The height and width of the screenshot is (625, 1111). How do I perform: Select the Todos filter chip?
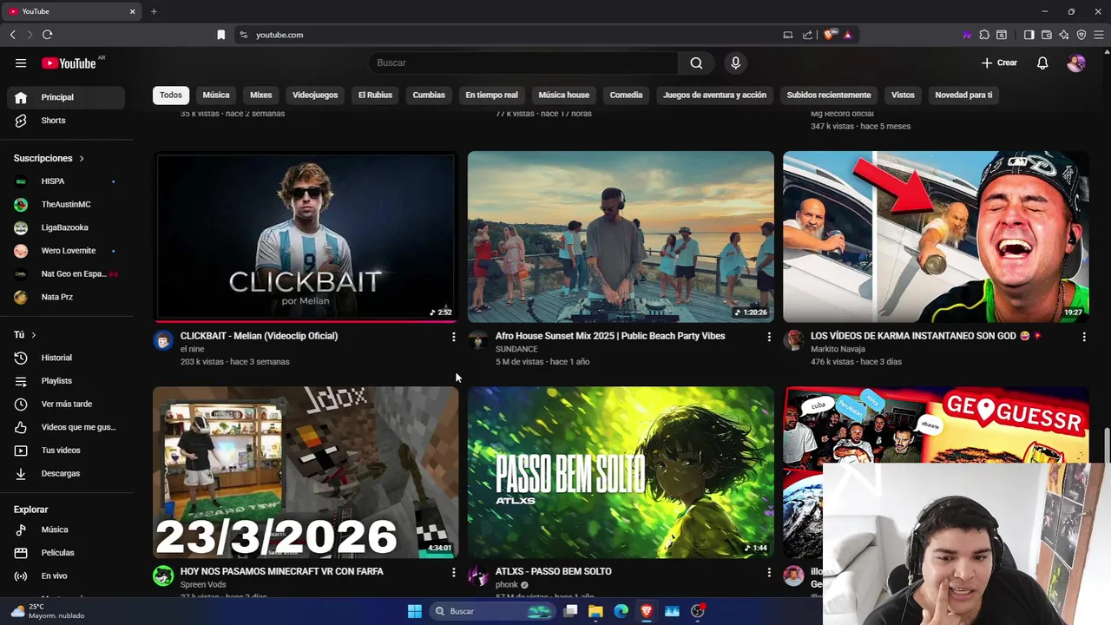[x=171, y=95]
